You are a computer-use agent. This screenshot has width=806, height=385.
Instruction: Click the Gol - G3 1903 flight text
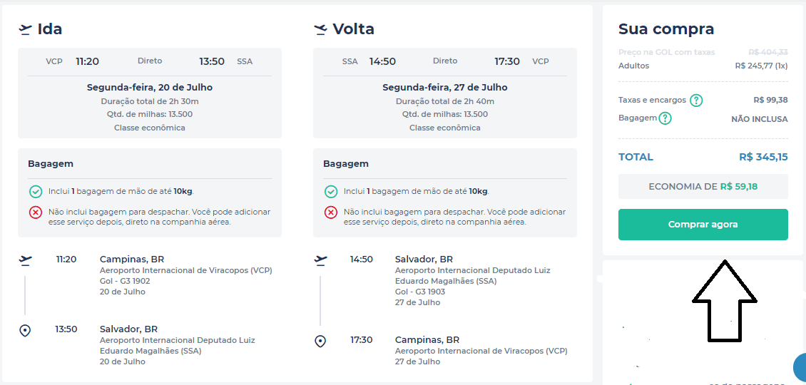click(x=420, y=292)
